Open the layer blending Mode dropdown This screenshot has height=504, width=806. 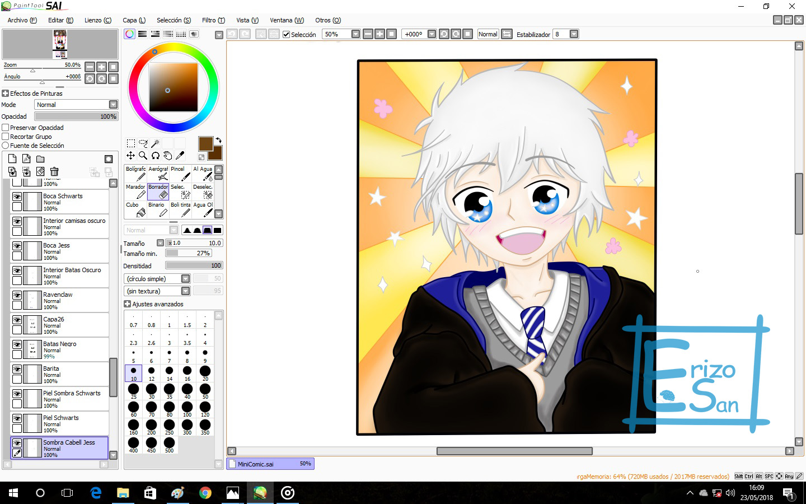pyautogui.click(x=76, y=105)
